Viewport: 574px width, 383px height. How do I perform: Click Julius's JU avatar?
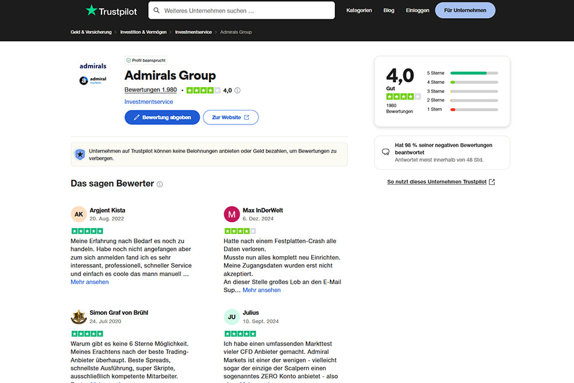[232, 317]
